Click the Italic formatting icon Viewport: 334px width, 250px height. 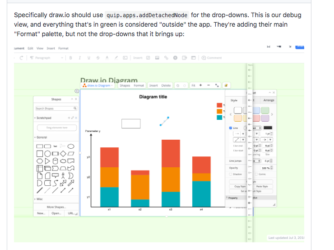[x=80, y=58]
